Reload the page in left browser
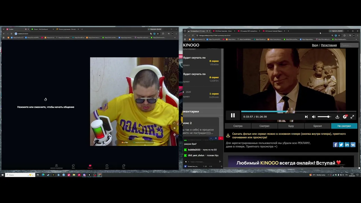This screenshot has height=203, width=361. pos(11,34)
